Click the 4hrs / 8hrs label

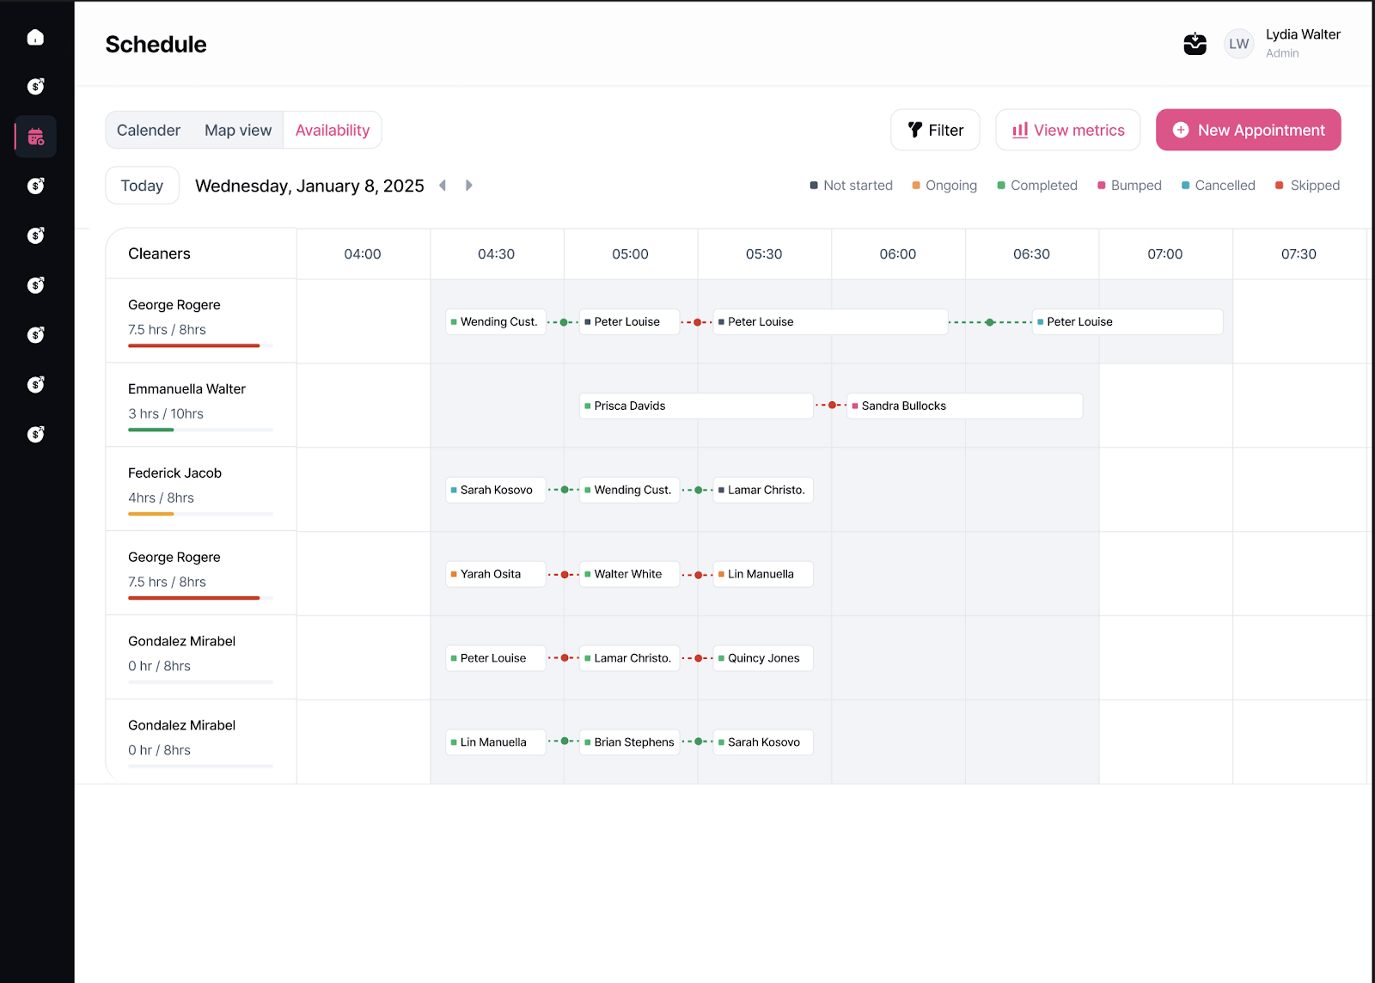tap(161, 498)
